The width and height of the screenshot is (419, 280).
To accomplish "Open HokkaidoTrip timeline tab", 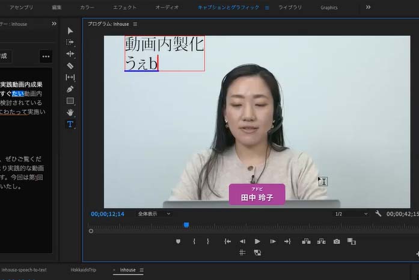I will (x=83, y=270).
